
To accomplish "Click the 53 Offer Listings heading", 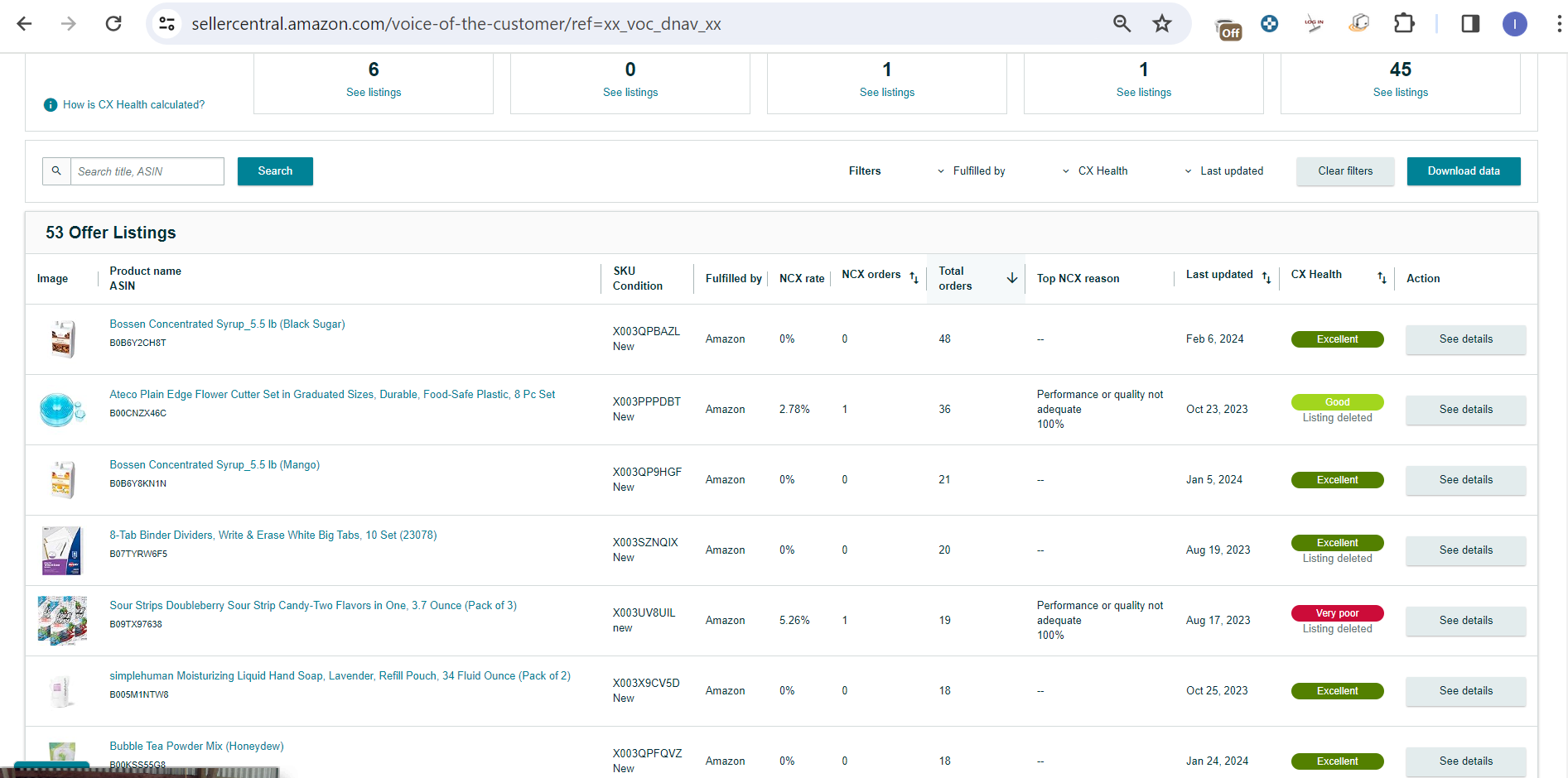I will tap(111, 233).
